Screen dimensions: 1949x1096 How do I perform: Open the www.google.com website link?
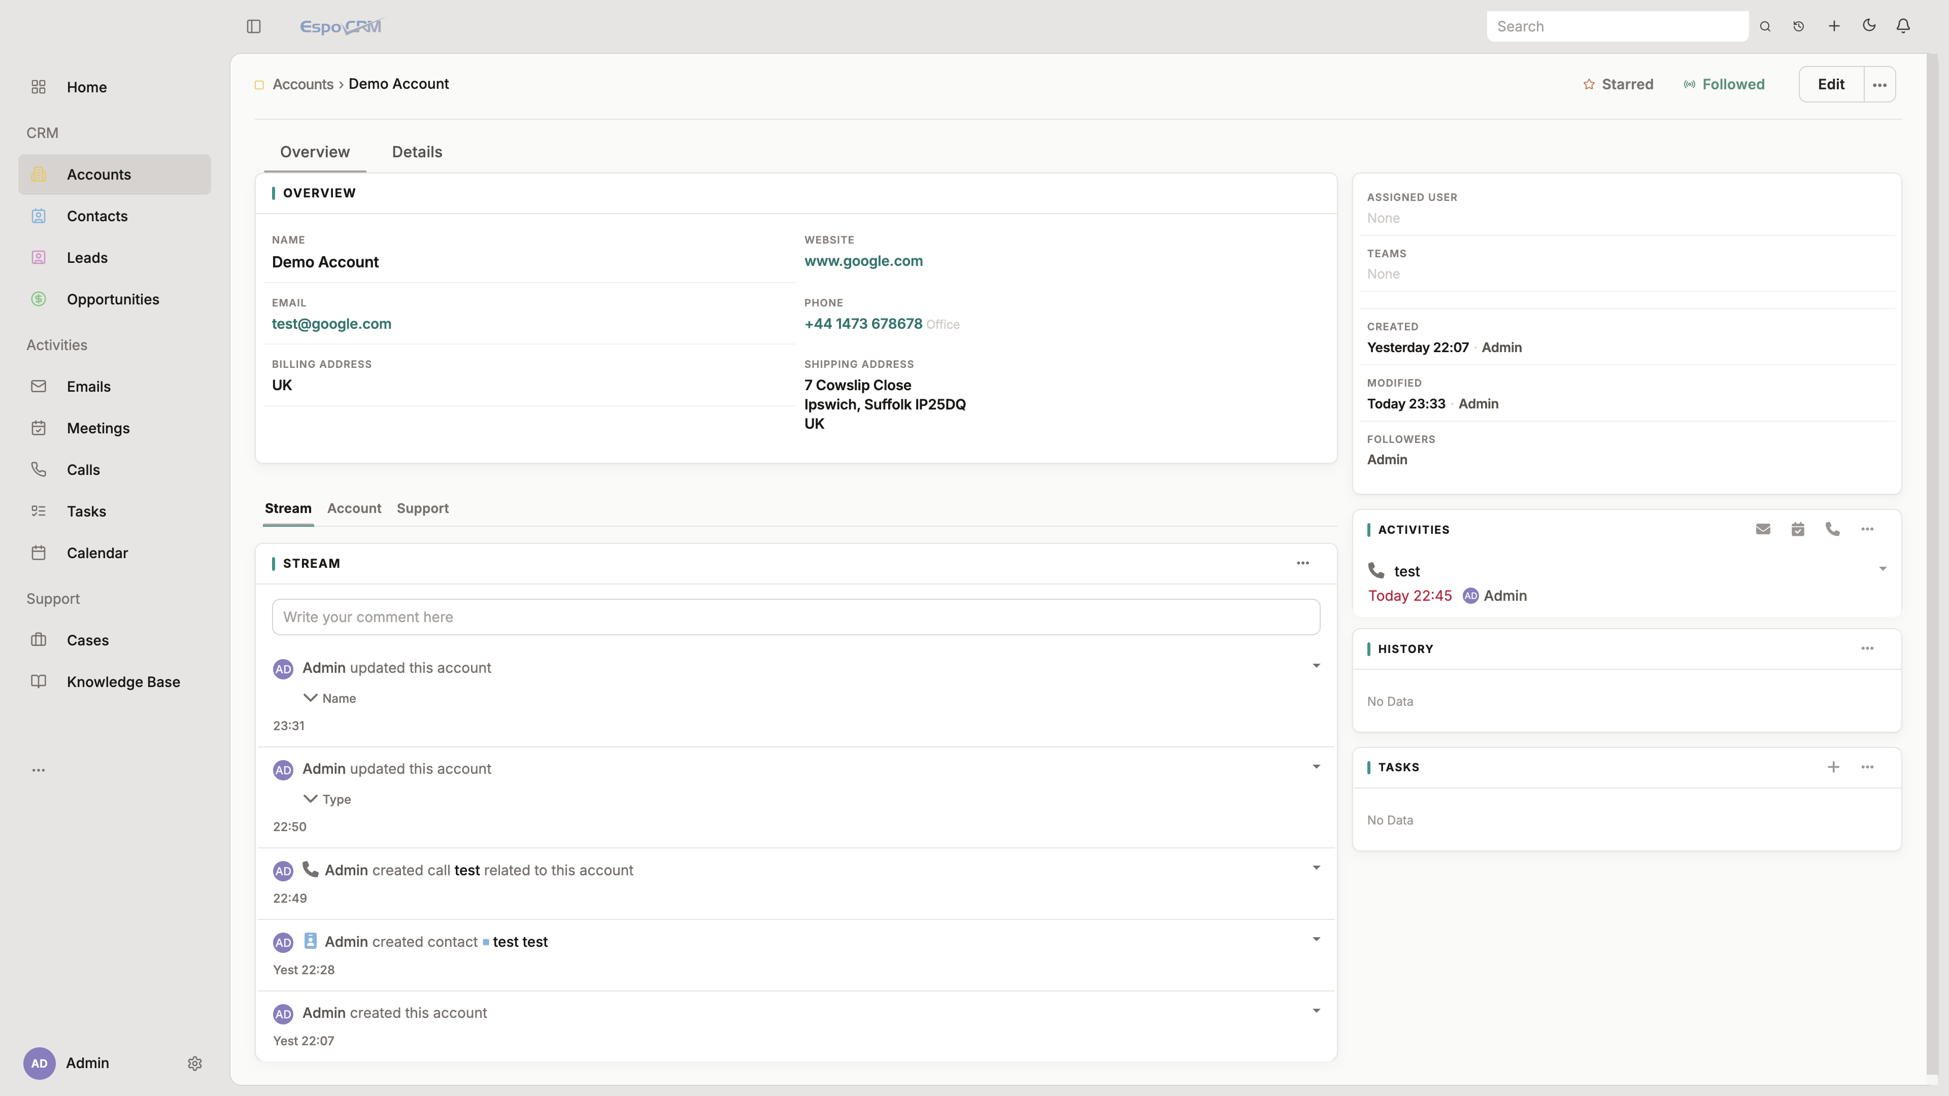[x=863, y=261]
